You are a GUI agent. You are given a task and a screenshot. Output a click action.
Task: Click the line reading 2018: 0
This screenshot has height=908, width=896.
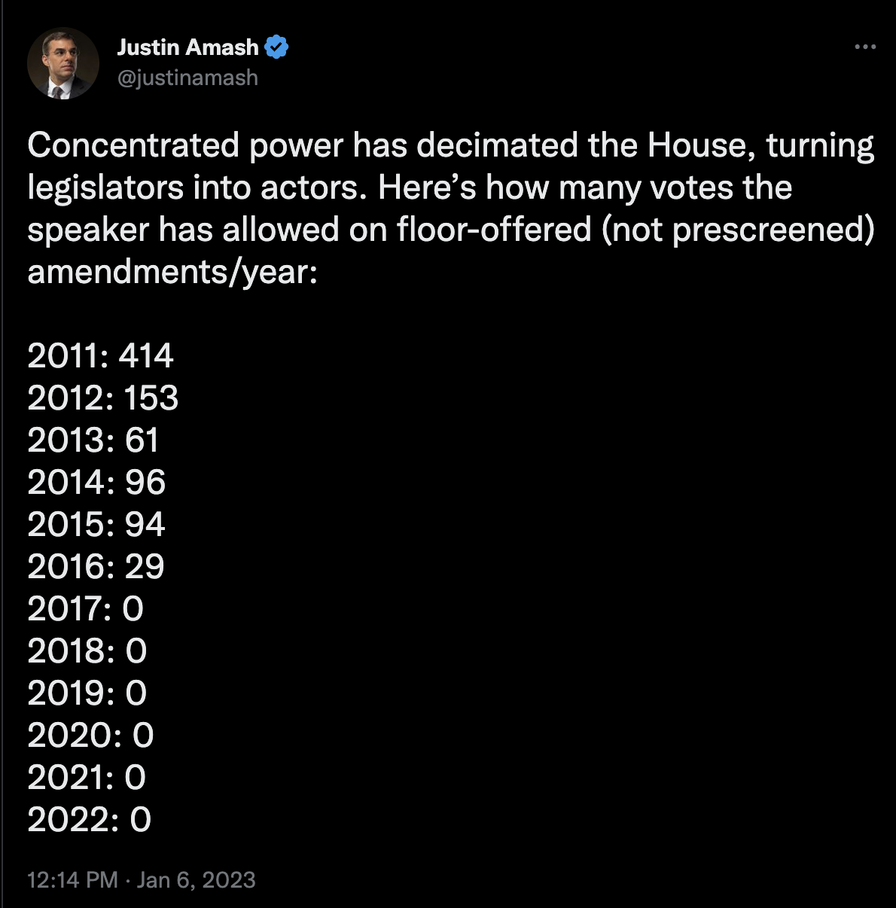click(87, 651)
